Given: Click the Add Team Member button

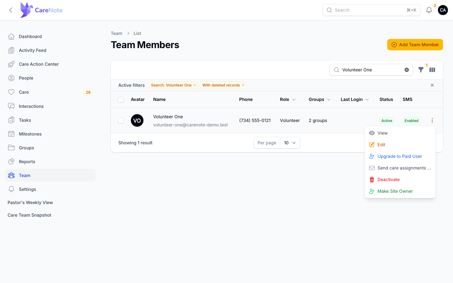Looking at the screenshot, I should coord(415,45).
